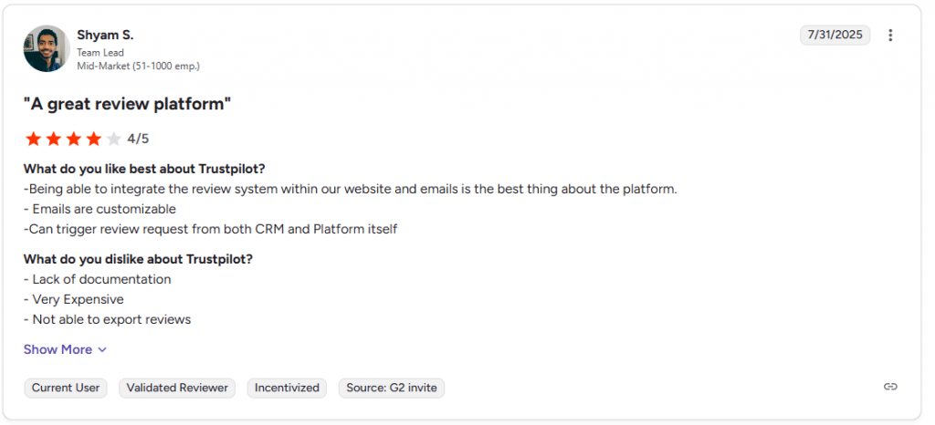Click the "A great review platform" title
The width and height of the screenshot is (935, 425).
[x=127, y=104]
